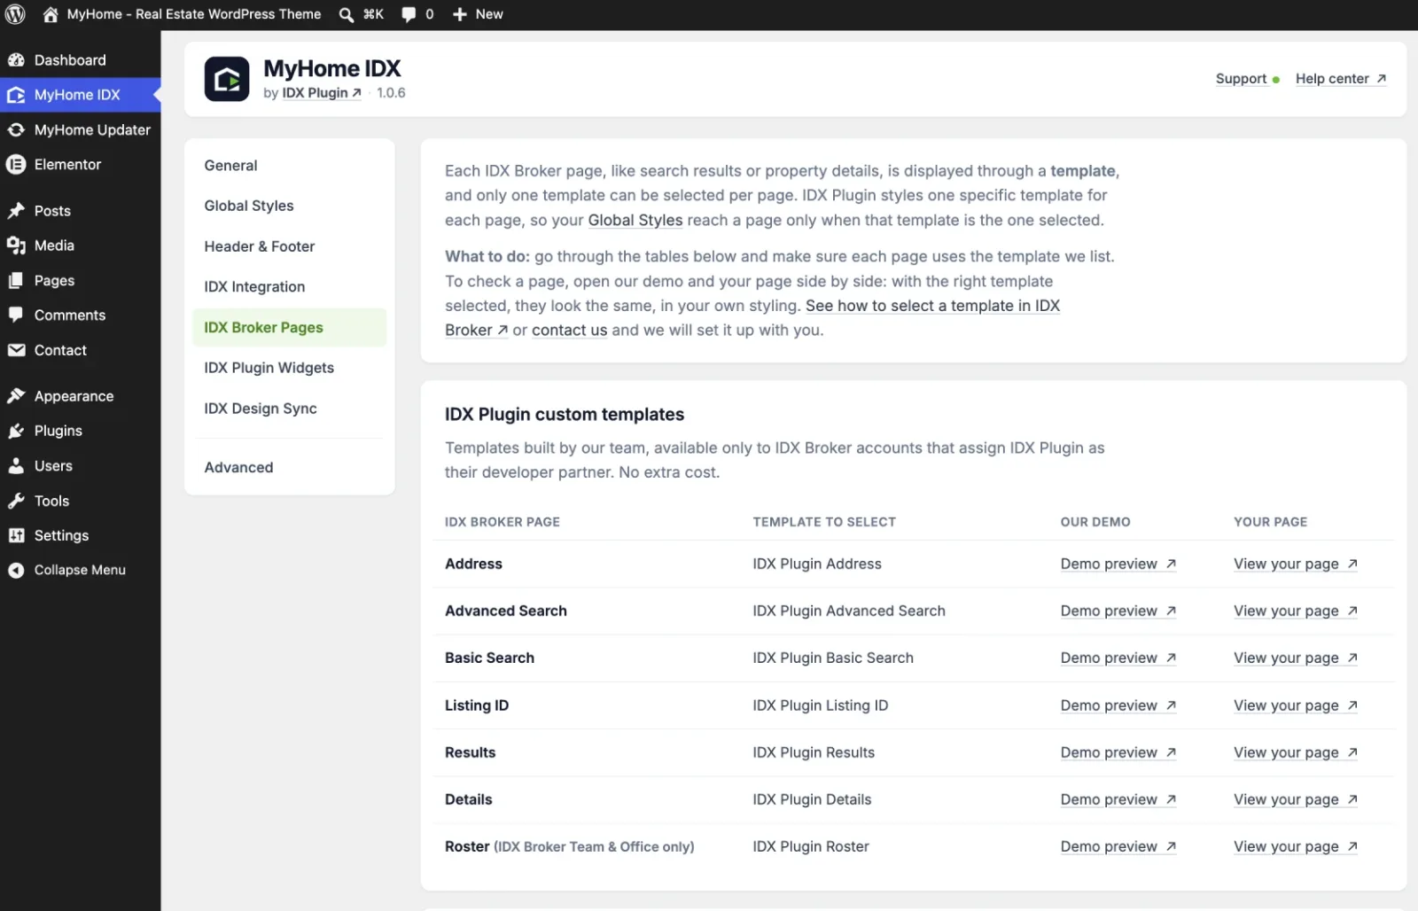Click View your page for Address row
Image resolution: width=1418 pixels, height=911 pixels.
pyautogui.click(x=1295, y=564)
